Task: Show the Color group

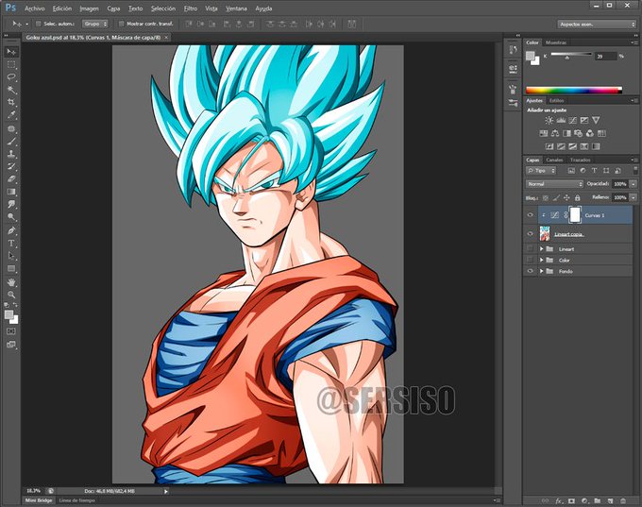Action: (x=531, y=260)
